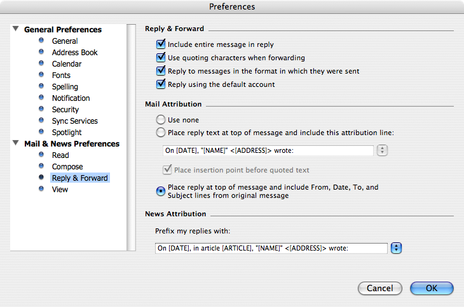Uncheck Include entire message in reply
The image size is (464, 307).
tap(161, 44)
